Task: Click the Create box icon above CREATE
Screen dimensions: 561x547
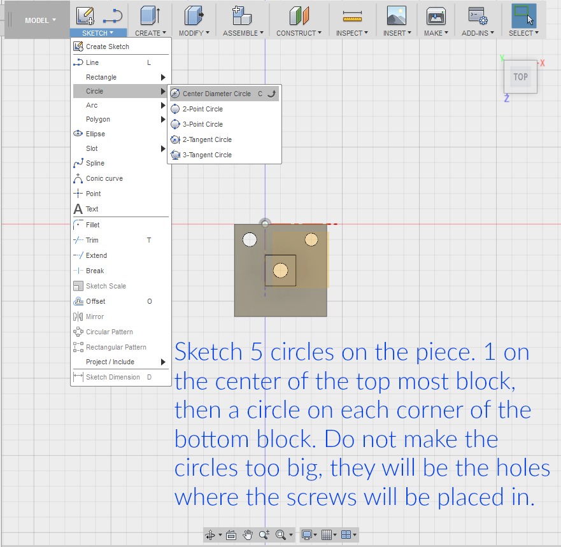Action: [150, 15]
